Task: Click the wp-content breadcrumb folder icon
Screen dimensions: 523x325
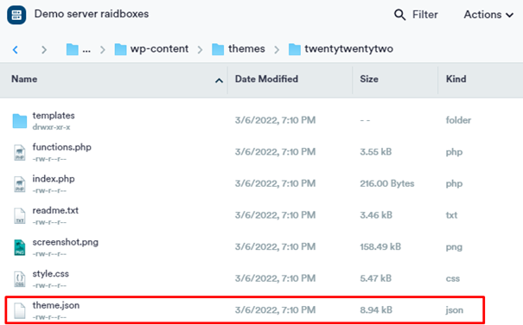Action: [120, 49]
